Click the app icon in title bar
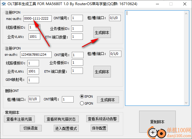The height and width of the screenshot is (139, 192). [4, 4]
